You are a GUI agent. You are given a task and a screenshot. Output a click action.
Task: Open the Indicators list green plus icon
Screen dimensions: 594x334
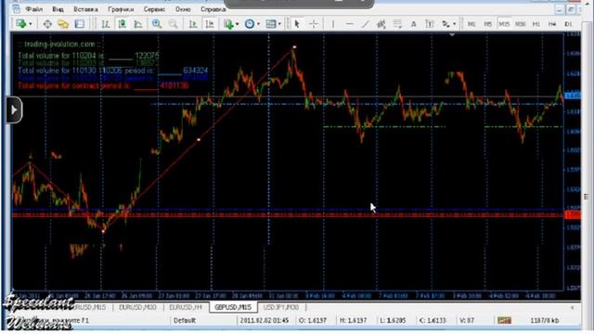pos(228,24)
